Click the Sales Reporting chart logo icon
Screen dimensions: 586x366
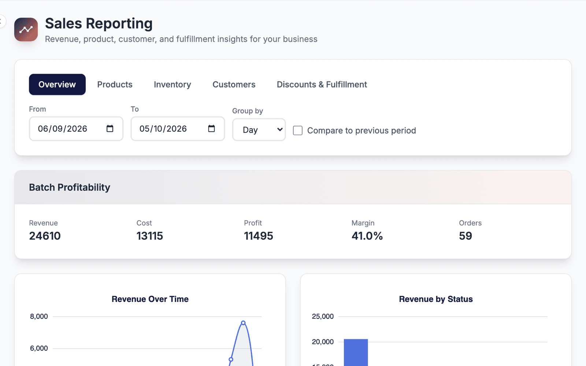pos(26,30)
